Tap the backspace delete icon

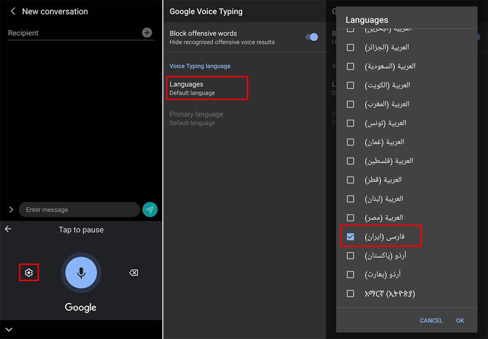coord(133,273)
